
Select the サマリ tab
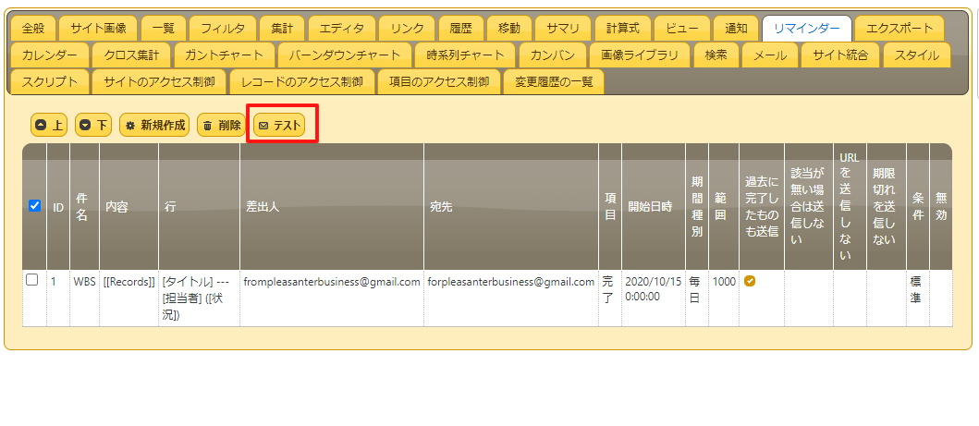tap(563, 28)
